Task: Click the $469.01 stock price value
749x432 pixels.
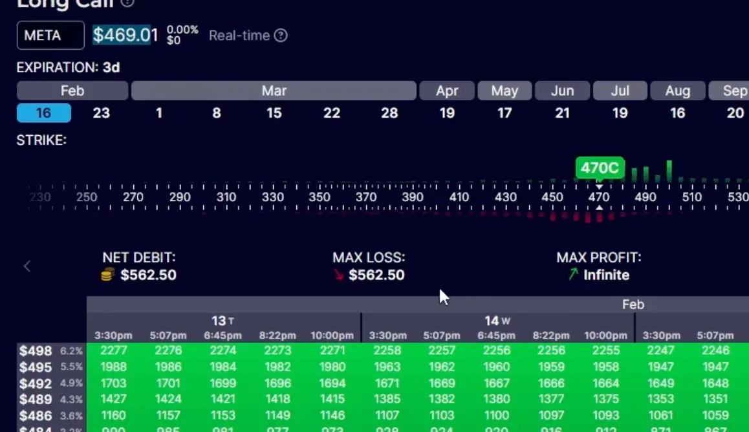Action: coord(125,35)
